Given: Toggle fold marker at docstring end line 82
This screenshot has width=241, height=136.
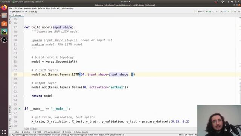Looking at the screenshot, I should pos(24,49).
